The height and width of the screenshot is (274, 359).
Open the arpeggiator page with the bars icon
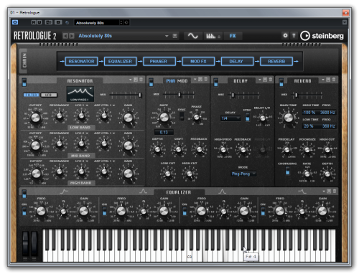213,36
